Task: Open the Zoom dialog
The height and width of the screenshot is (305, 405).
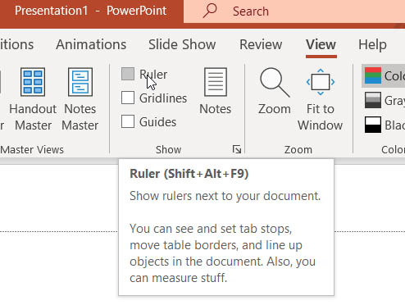Action: [275, 91]
